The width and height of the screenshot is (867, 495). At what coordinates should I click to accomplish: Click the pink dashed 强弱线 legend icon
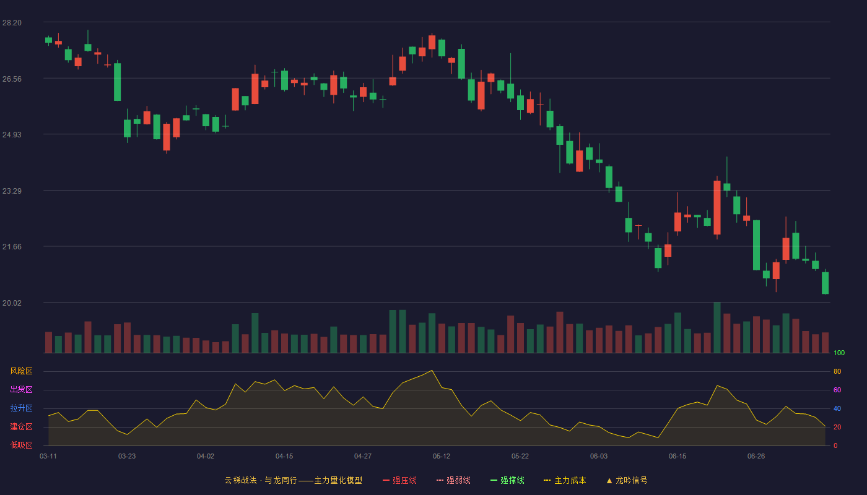coord(440,480)
